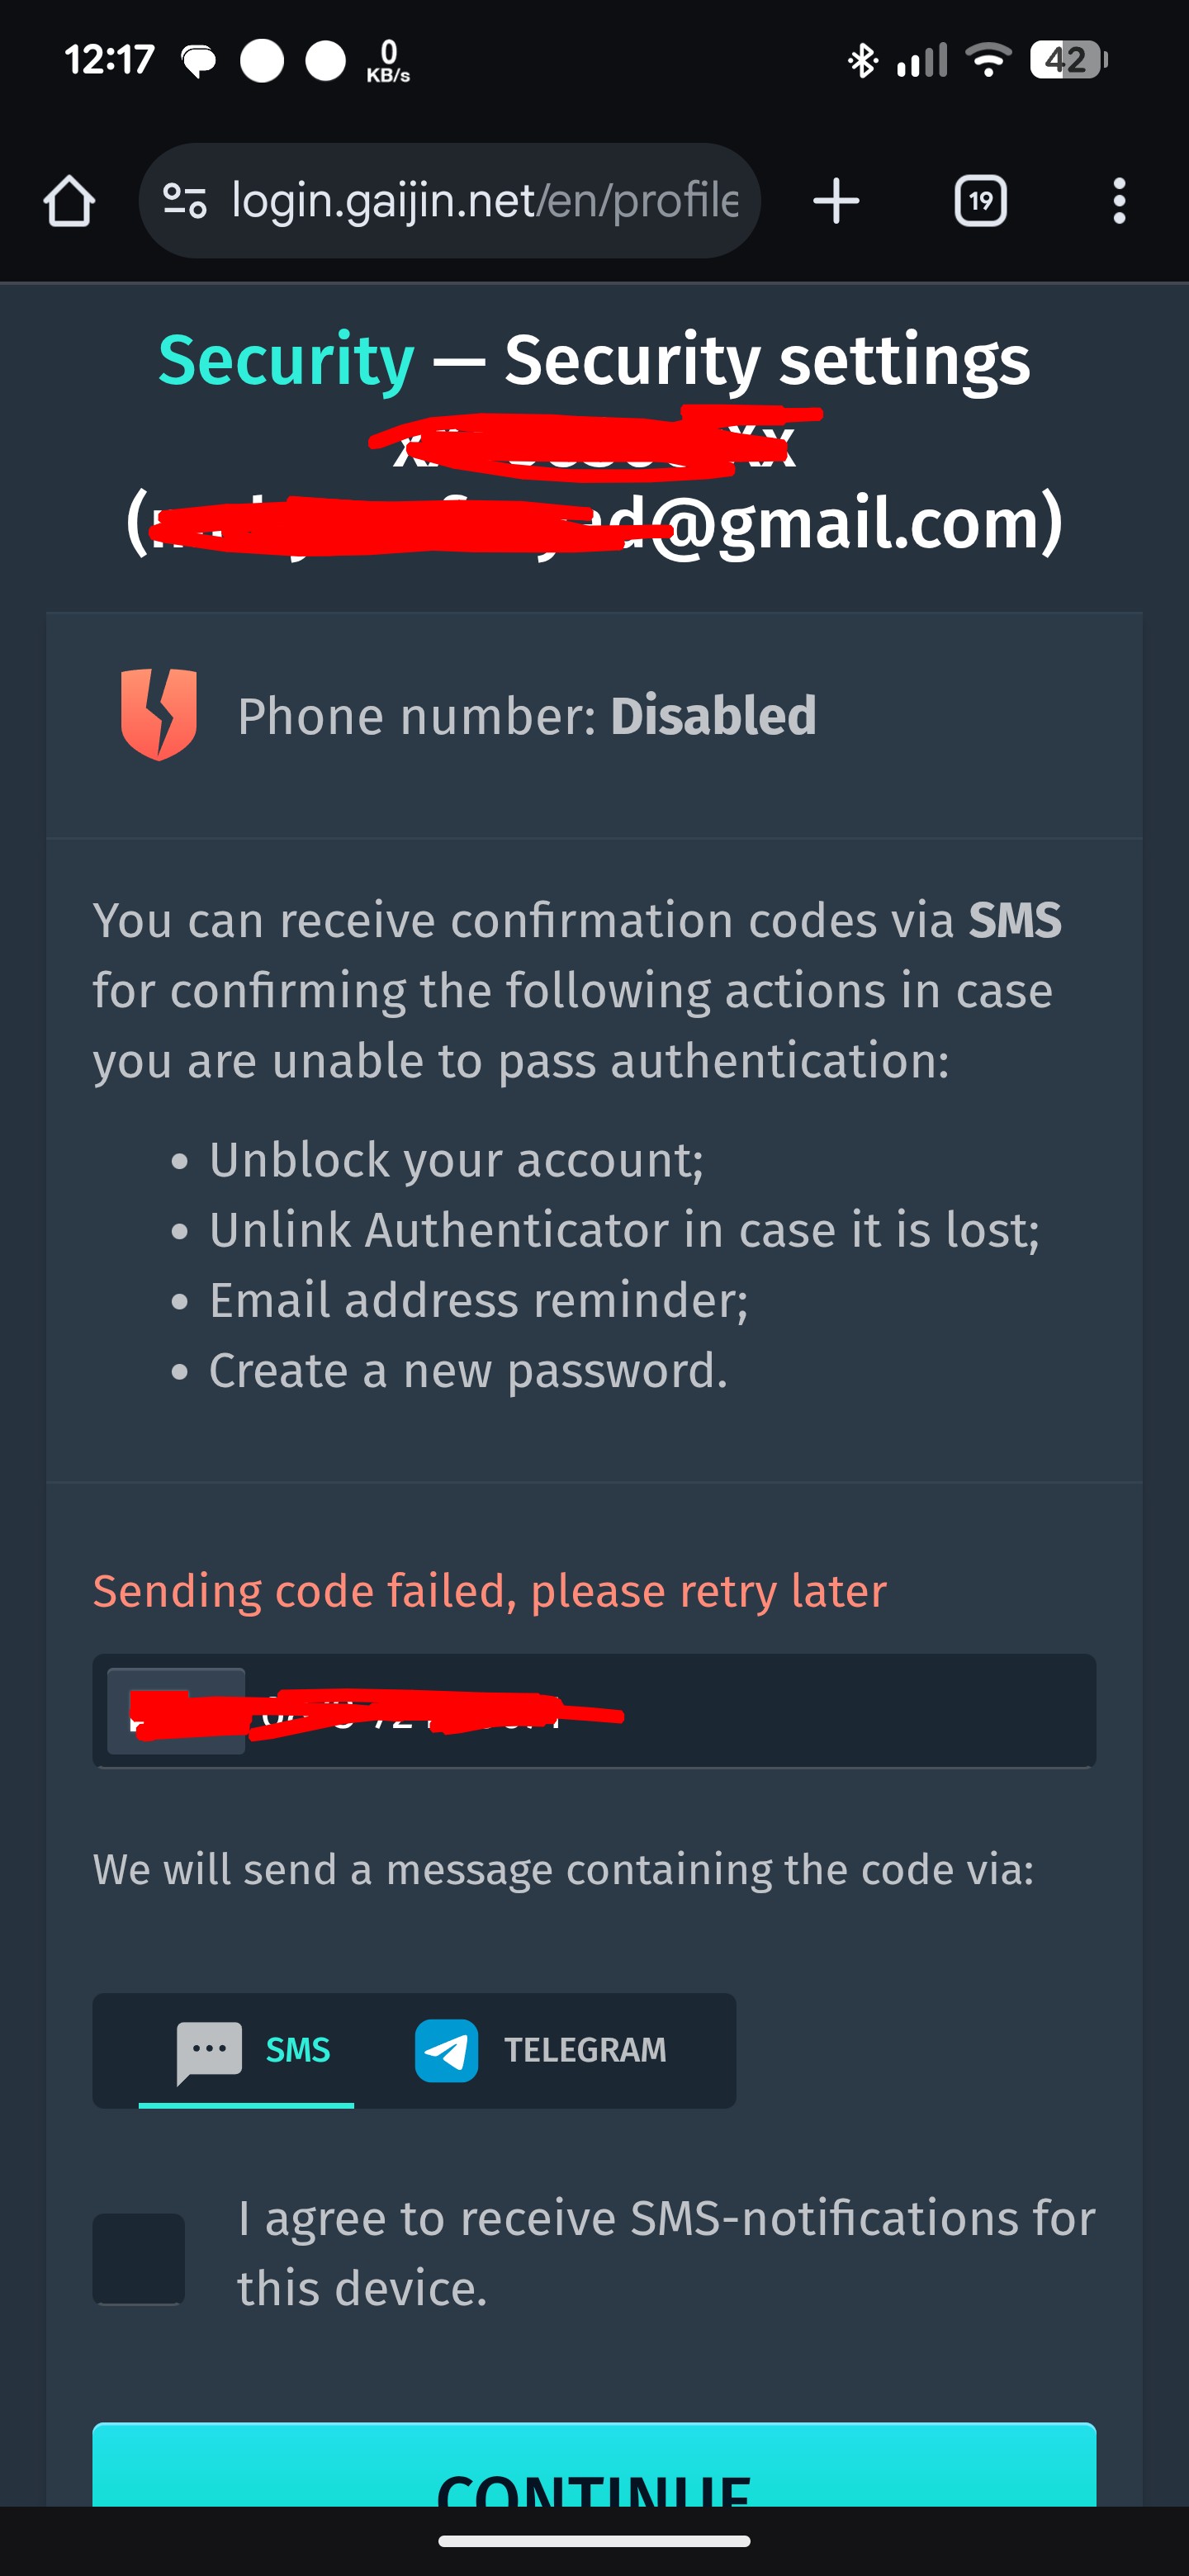Open the browser three-dot menu
1189x2576 pixels.
point(1119,201)
